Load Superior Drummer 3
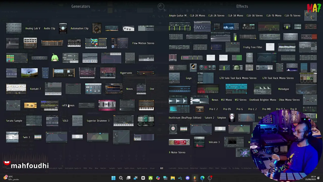Viewport: 323px width, 182px height. coord(98,121)
